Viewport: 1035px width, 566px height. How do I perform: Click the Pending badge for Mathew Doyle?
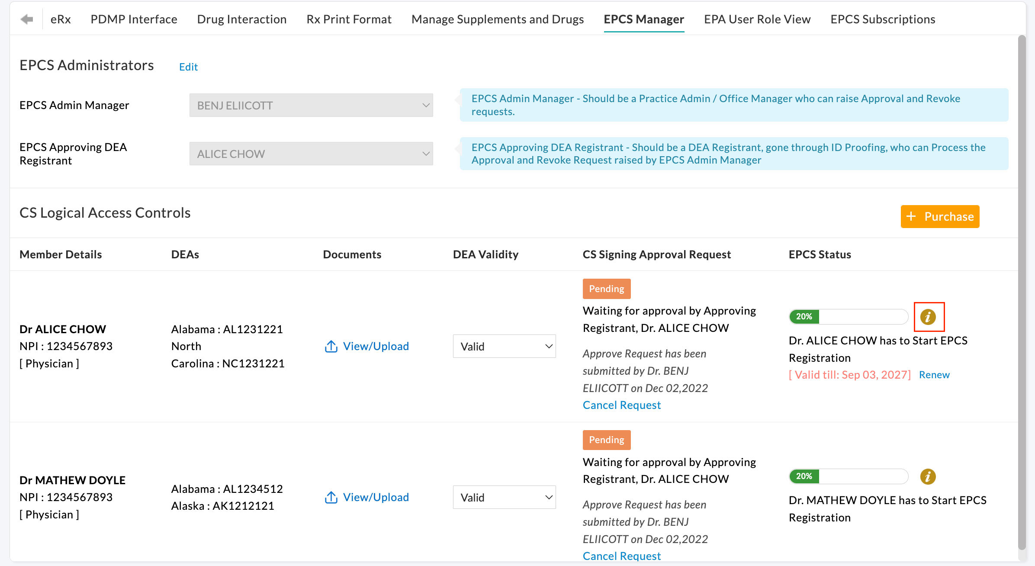(606, 440)
